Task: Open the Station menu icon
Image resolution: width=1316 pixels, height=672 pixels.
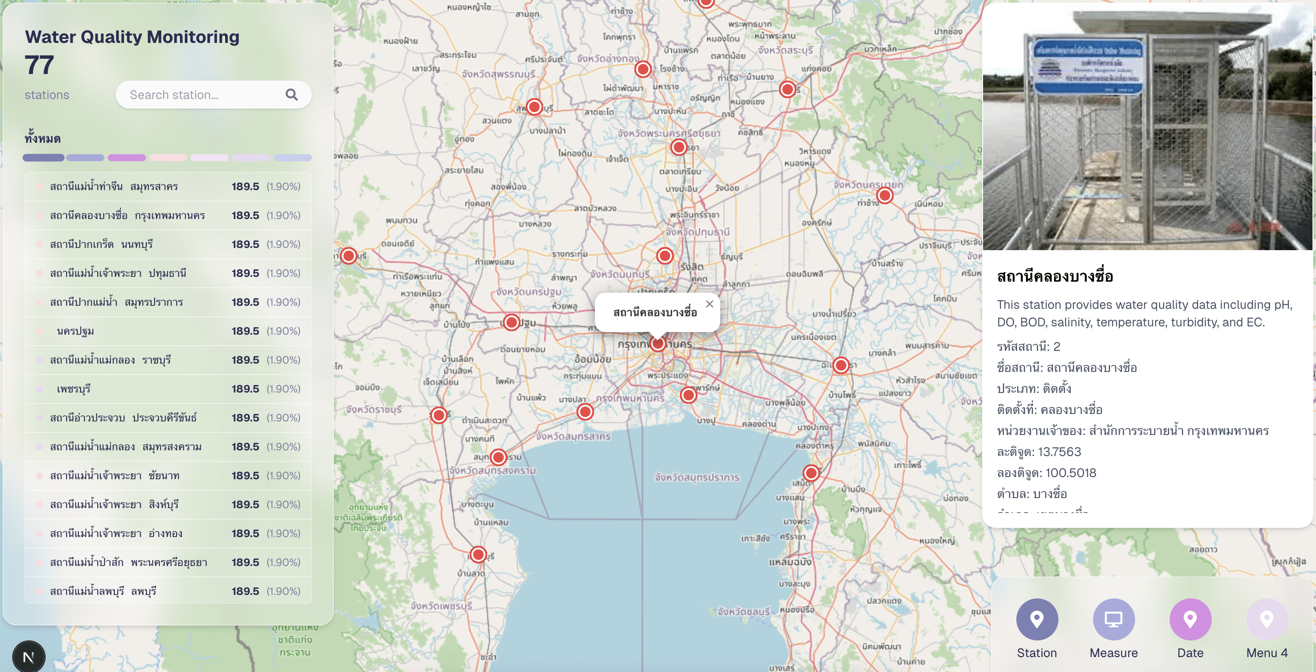Action: [1037, 619]
